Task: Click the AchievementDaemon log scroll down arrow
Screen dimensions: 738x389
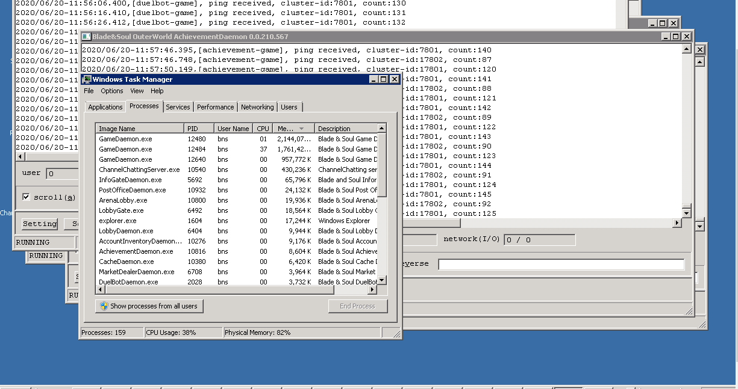Action: tap(686, 213)
